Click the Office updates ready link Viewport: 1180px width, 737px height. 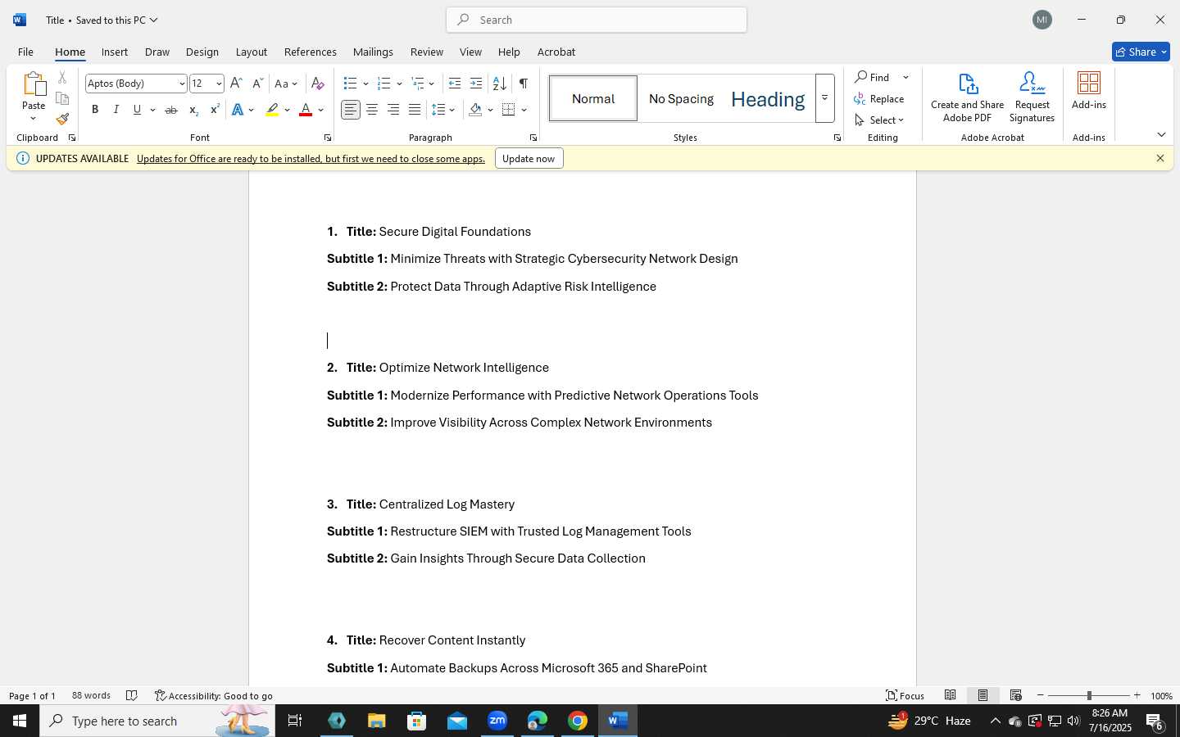(x=311, y=158)
